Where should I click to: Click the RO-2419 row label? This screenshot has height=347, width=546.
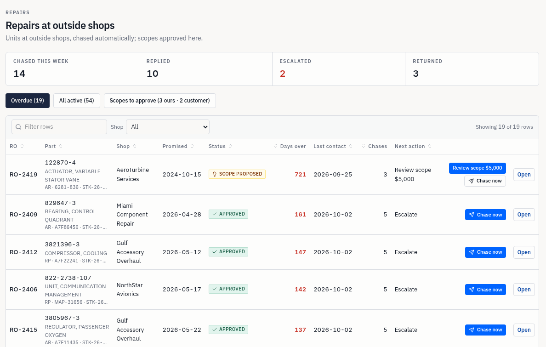click(23, 175)
